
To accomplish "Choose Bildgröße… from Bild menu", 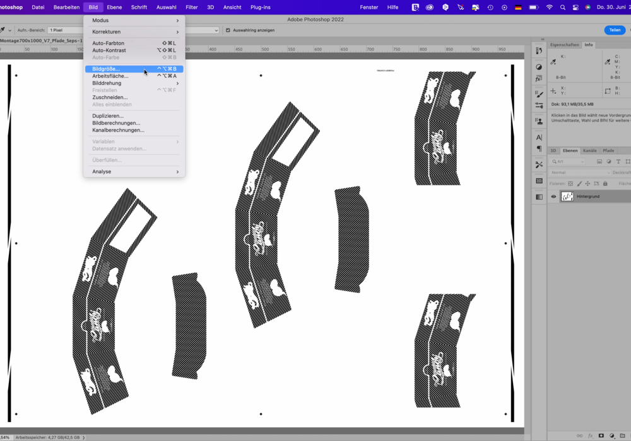I will [134, 69].
